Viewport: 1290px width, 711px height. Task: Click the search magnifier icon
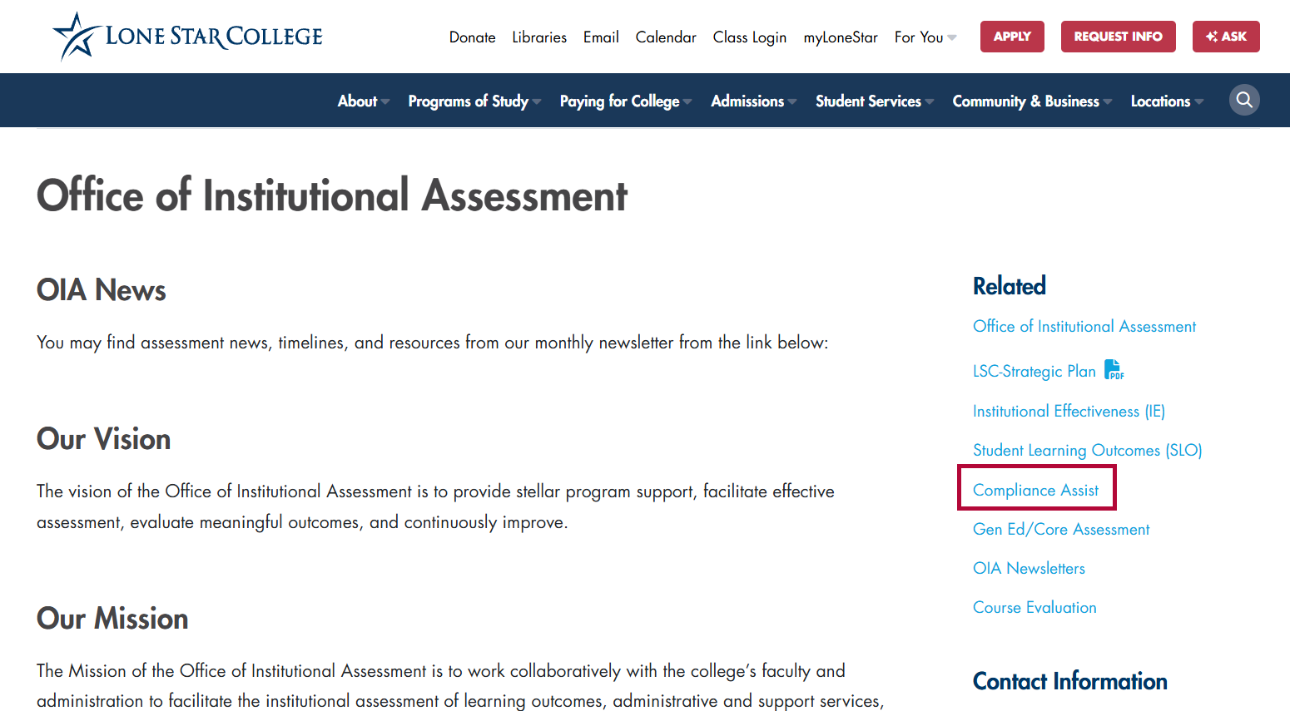(x=1244, y=101)
